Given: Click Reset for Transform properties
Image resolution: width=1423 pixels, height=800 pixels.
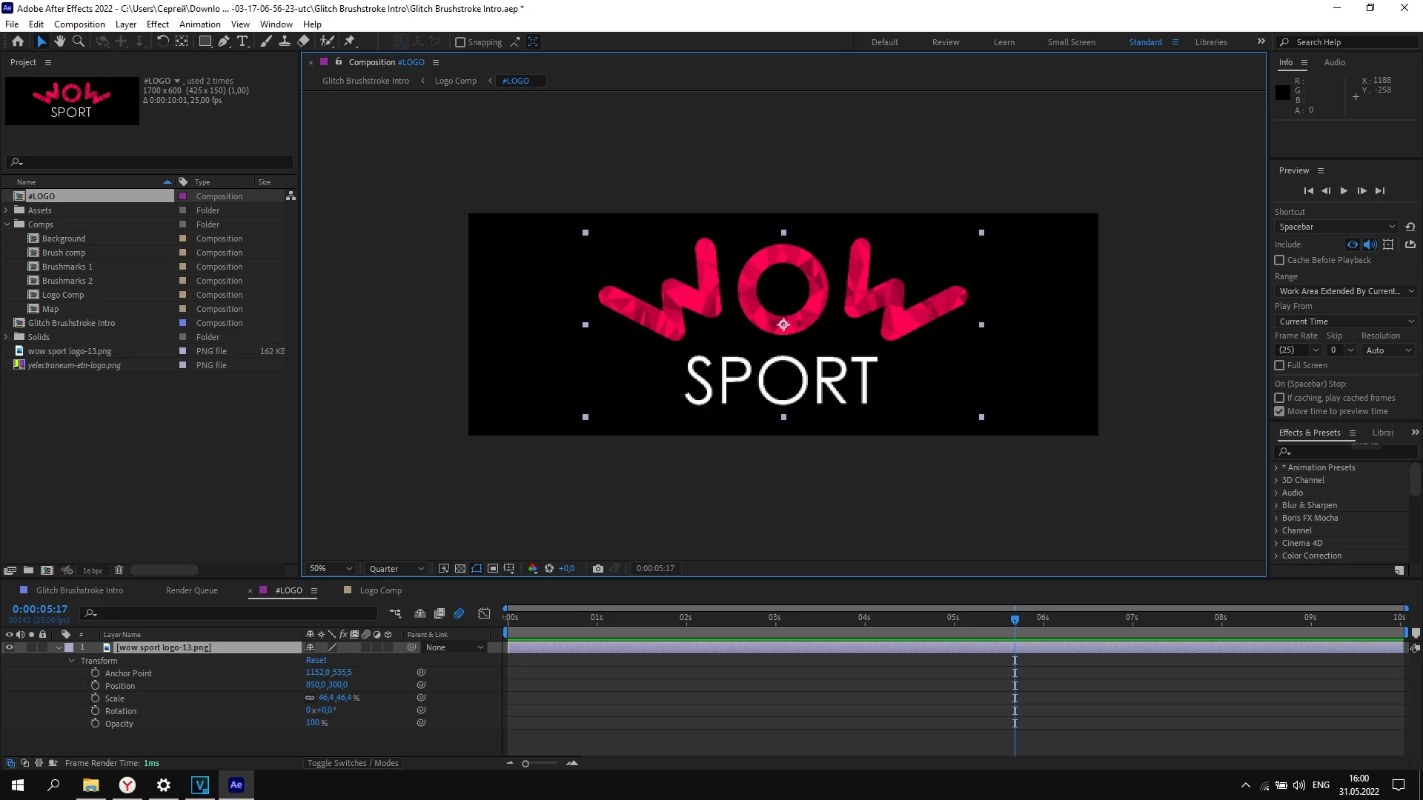Looking at the screenshot, I should [316, 660].
